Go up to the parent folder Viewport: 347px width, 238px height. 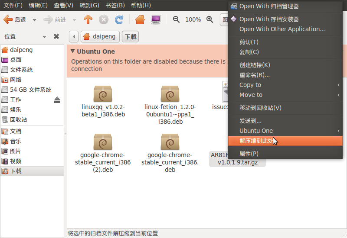(x=88, y=19)
